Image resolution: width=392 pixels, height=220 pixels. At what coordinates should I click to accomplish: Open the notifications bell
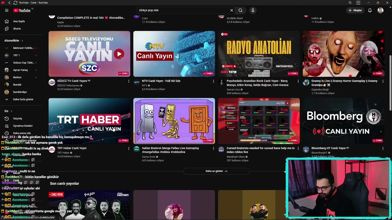[x=370, y=10]
